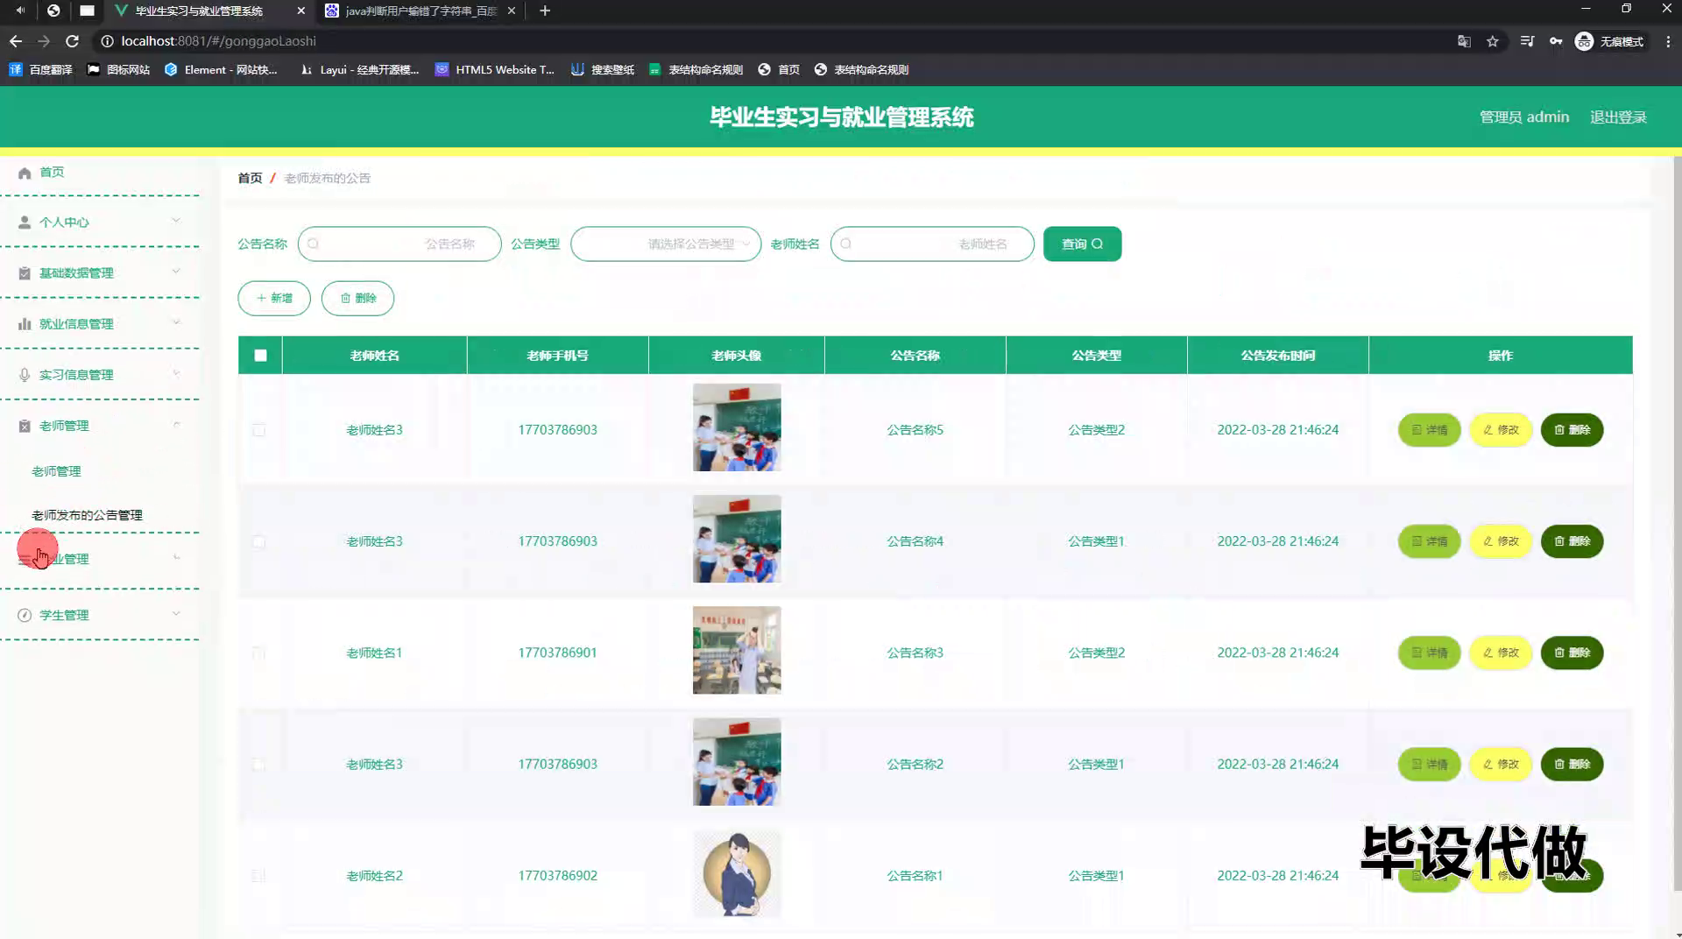
Task: Open browser reading list icon
Action: pos(1527,41)
